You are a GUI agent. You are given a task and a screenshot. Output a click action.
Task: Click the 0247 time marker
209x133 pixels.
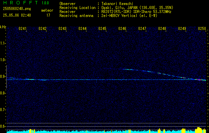coord(142,28)
